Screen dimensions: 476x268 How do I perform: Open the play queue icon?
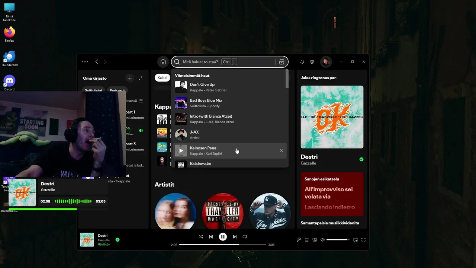[307, 240]
